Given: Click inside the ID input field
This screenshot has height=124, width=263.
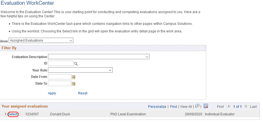Looking at the screenshot, I should point(61,63).
